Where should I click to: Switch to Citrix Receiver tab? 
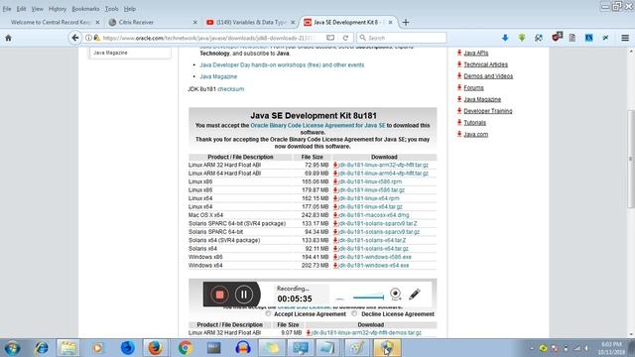coord(152,22)
